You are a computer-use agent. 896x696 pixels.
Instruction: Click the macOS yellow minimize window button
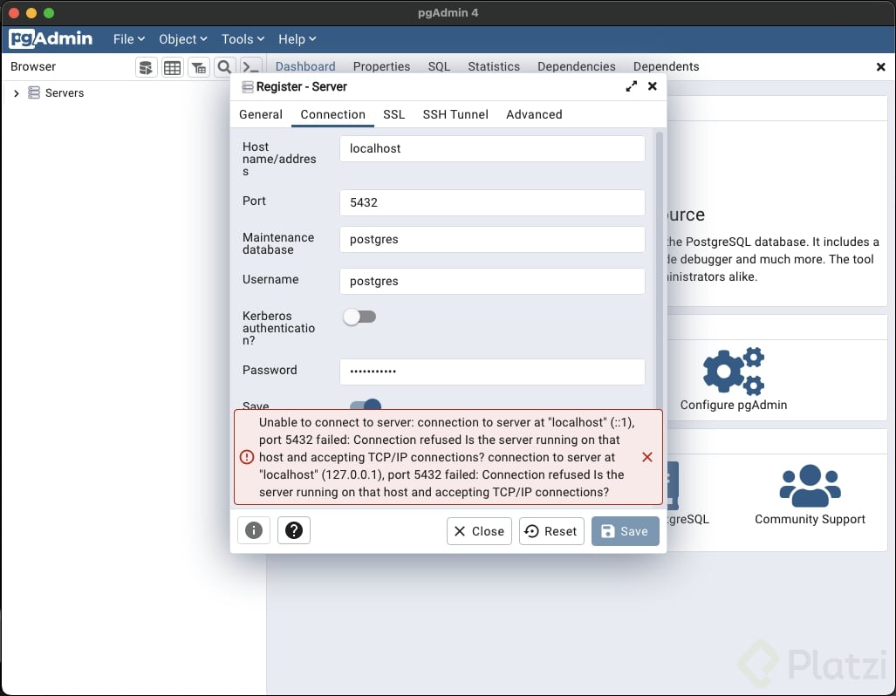click(31, 12)
